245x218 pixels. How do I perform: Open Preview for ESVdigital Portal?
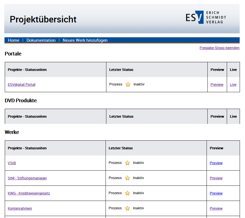click(x=217, y=84)
